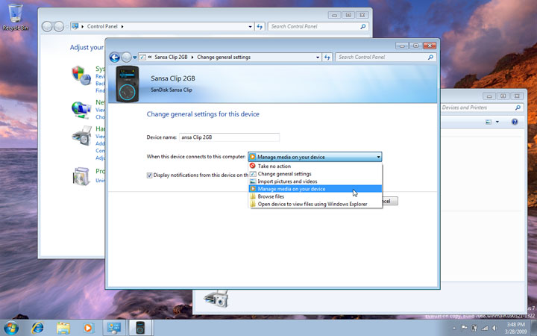This screenshot has height=336, width=537.
Task: Click the refresh button beside address bar
Action: (x=327, y=57)
